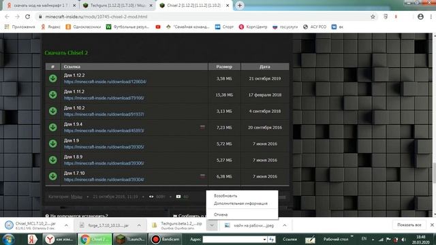436x245 pixels.
Task: Toggle options arrow for Techguns zip download
Action: point(212,225)
